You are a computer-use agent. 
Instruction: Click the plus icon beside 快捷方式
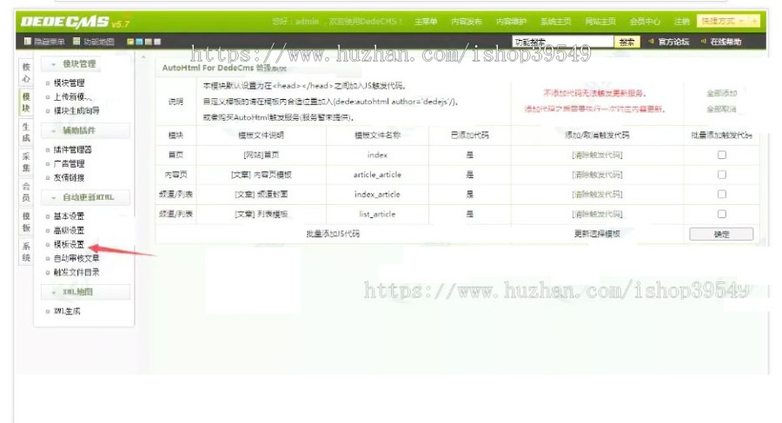point(754,21)
